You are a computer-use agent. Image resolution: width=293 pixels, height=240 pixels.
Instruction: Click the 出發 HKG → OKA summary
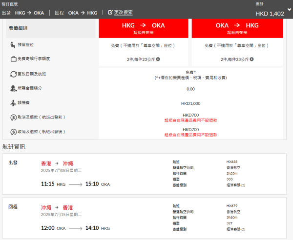(x=23, y=13)
